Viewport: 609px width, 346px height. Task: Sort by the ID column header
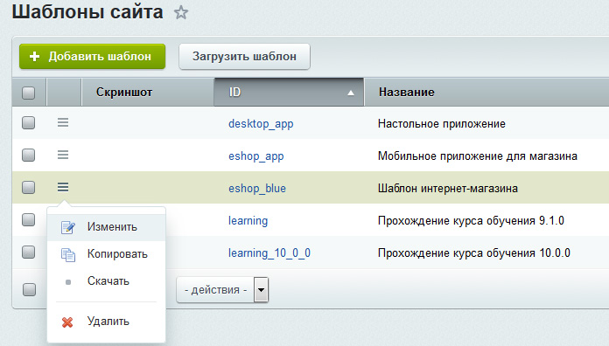(289, 92)
